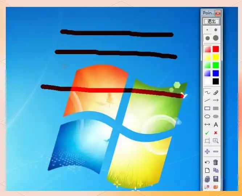Image resolution: width=242 pixels, height=196 pixels.
Task: Pick the transparent yellow highlighter color
Action: point(208,57)
